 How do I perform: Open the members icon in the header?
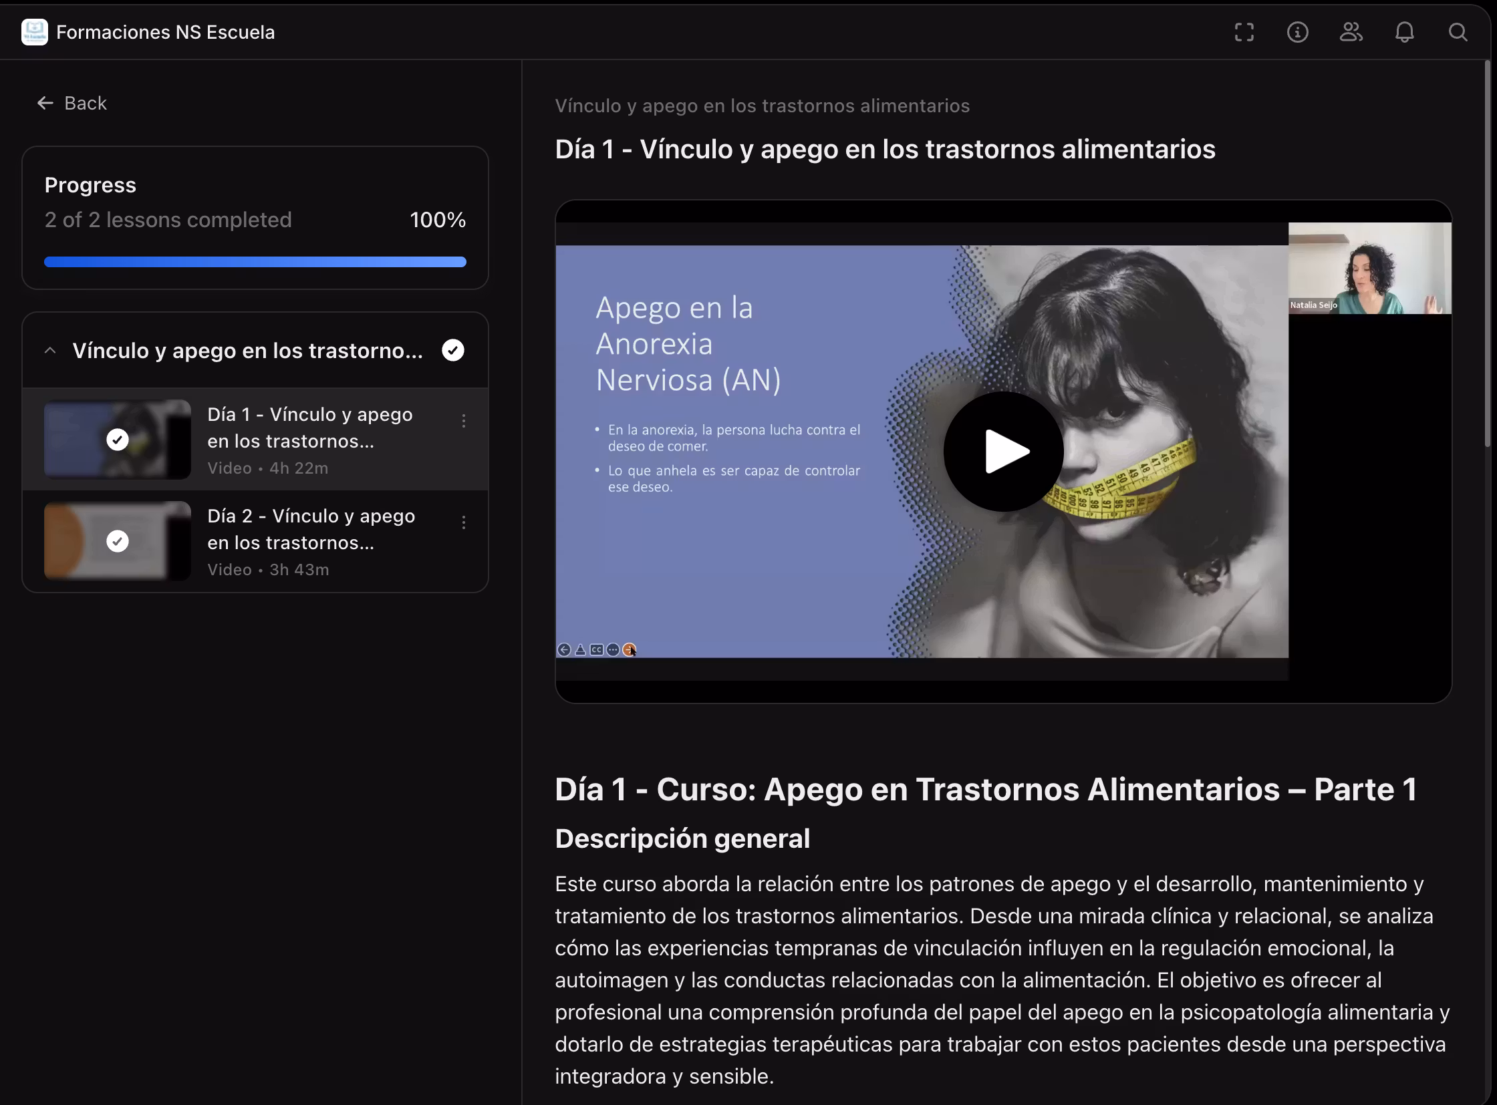pyautogui.click(x=1351, y=32)
